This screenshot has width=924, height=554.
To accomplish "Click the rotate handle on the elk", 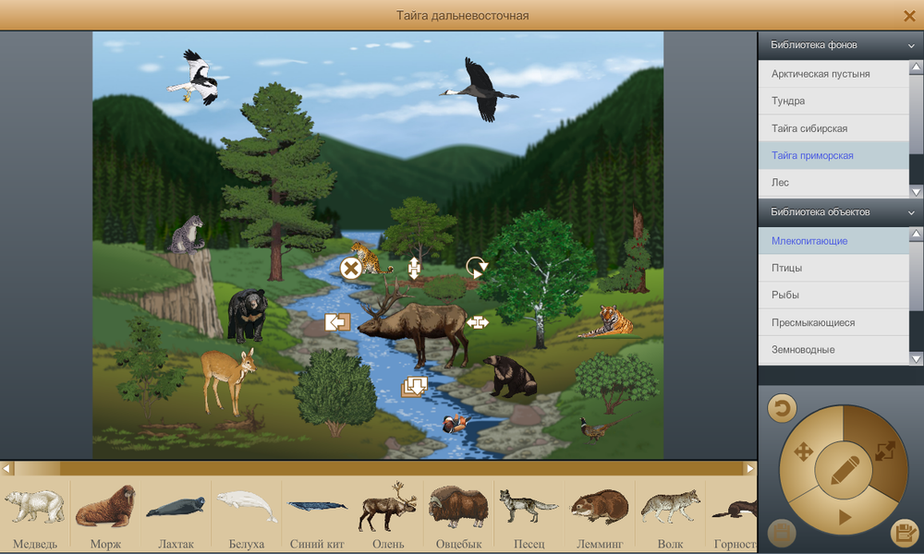I will coord(476,268).
